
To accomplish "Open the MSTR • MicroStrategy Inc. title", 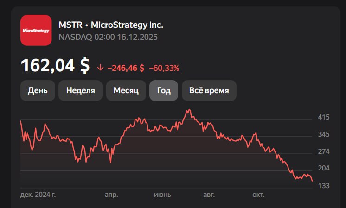I will pos(111,25).
